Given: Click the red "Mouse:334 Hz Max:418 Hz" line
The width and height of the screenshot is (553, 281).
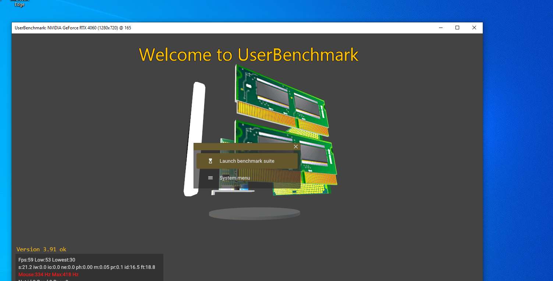Looking at the screenshot, I should [48, 274].
